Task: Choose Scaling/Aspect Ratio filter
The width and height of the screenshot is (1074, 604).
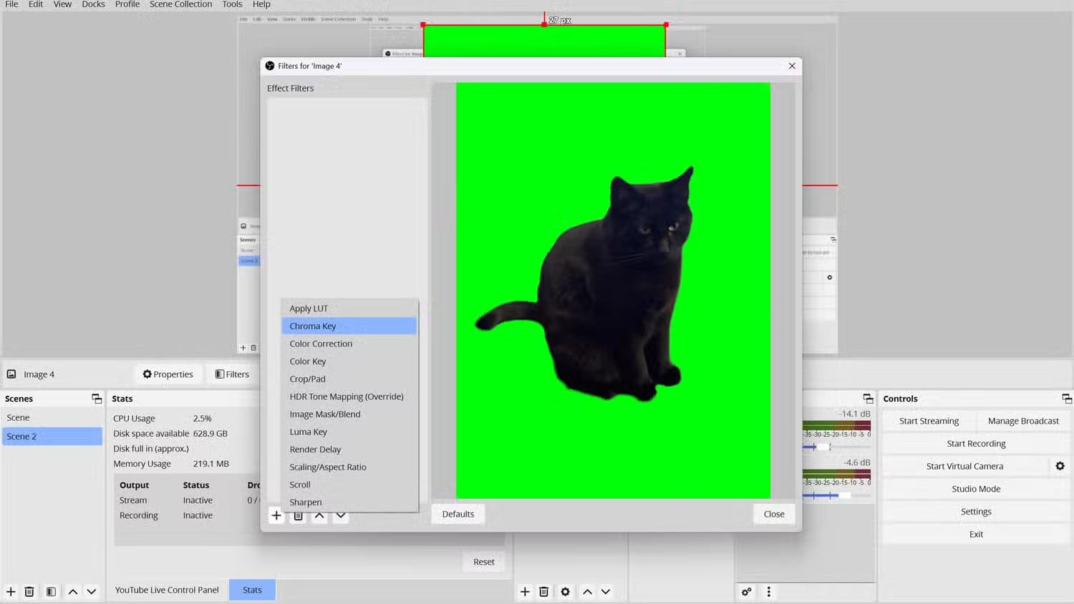Action: (349, 467)
